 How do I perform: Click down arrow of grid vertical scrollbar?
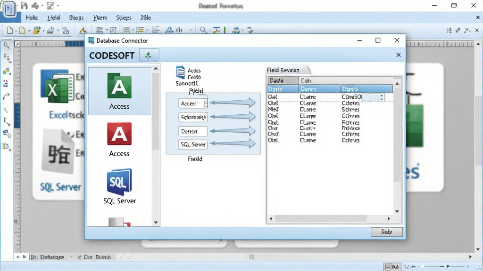tap(397, 211)
